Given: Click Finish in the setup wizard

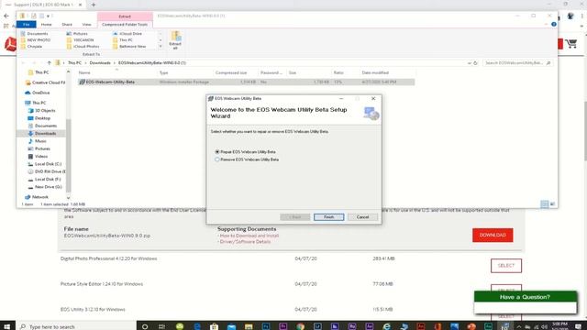Looking at the screenshot, I should point(328,217).
